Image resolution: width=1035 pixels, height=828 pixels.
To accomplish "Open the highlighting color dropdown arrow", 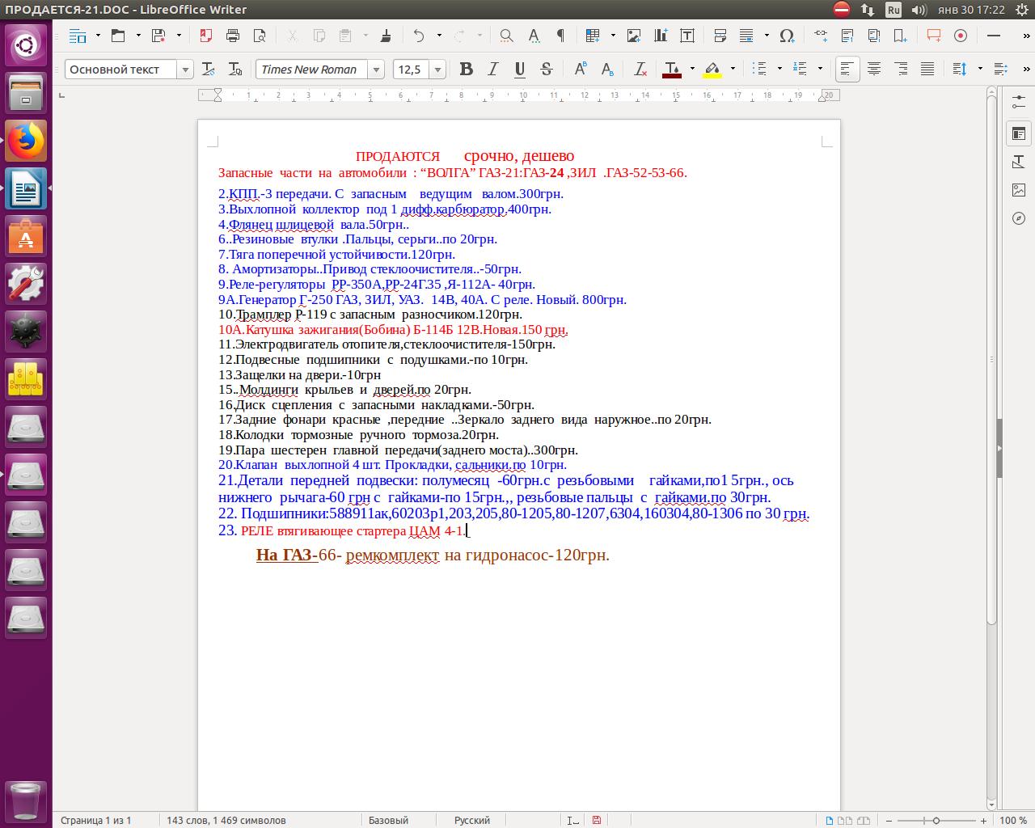I will click(x=733, y=70).
